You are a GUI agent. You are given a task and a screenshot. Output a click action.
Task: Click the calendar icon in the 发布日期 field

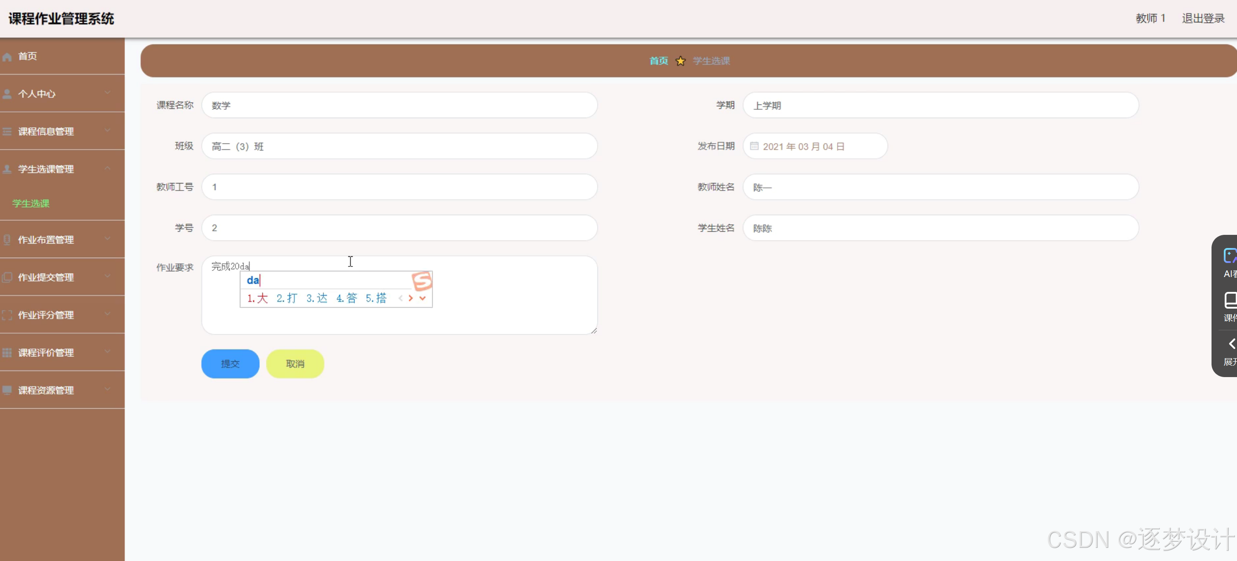[754, 146]
